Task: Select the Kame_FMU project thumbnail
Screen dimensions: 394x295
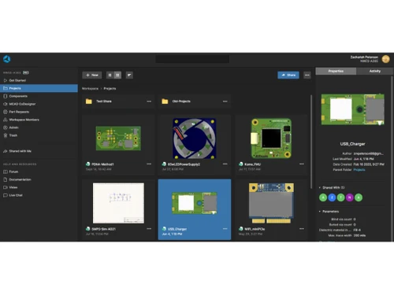Action: [x=271, y=138]
